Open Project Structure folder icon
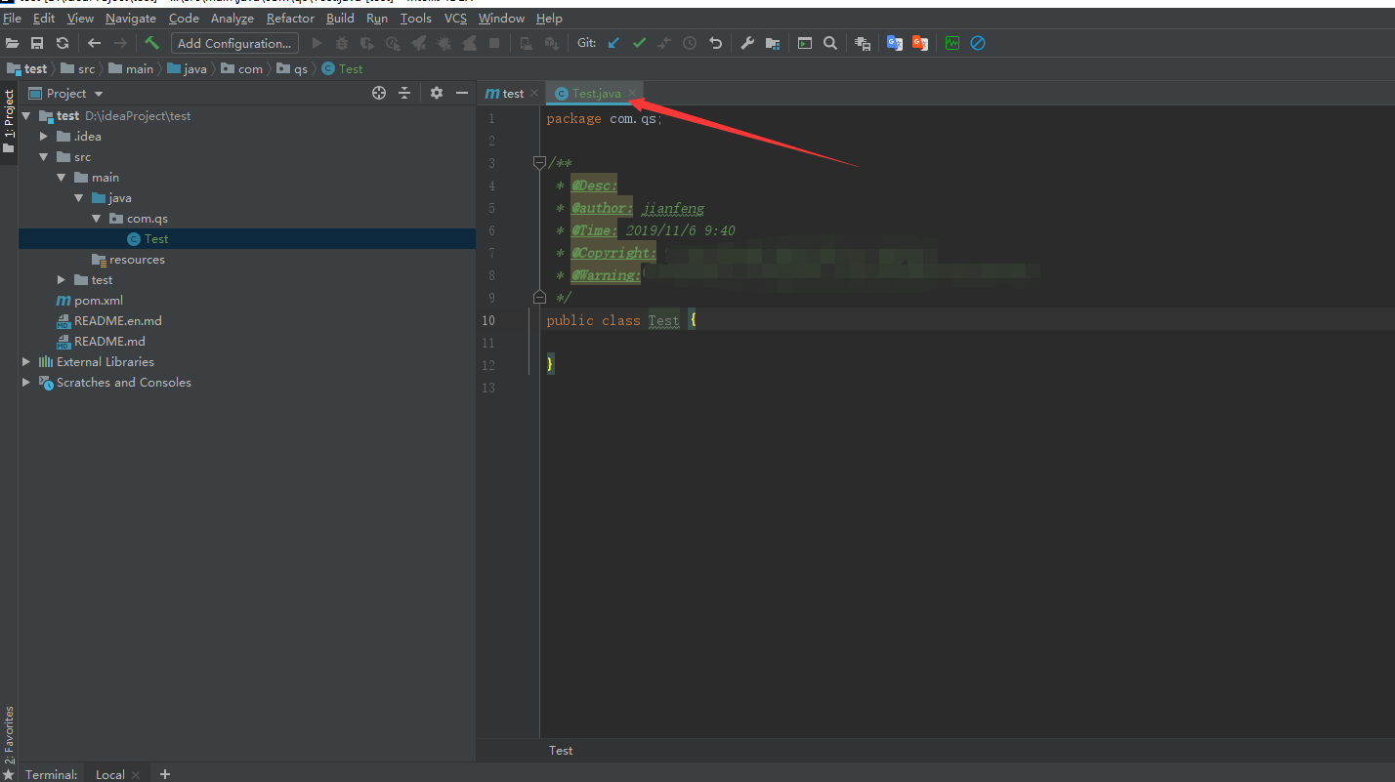The height and width of the screenshot is (782, 1395). pyautogui.click(x=773, y=43)
